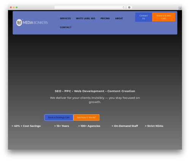This screenshot has height=161, width=190.
Task: Minimize the window with the yellow button
Action: click(14, 7)
